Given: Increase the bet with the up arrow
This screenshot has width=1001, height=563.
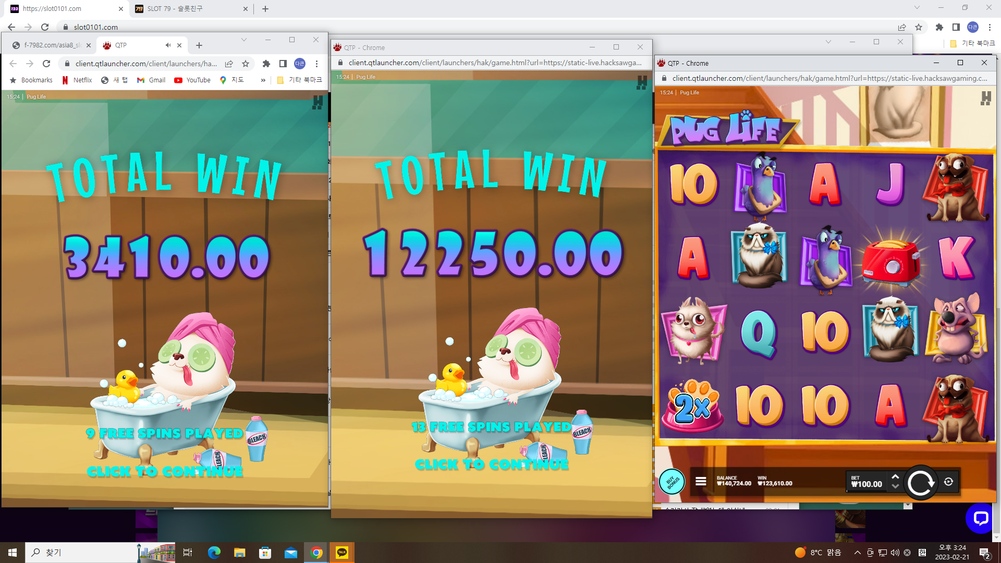Looking at the screenshot, I should pyautogui.click(x=895, y=477).
